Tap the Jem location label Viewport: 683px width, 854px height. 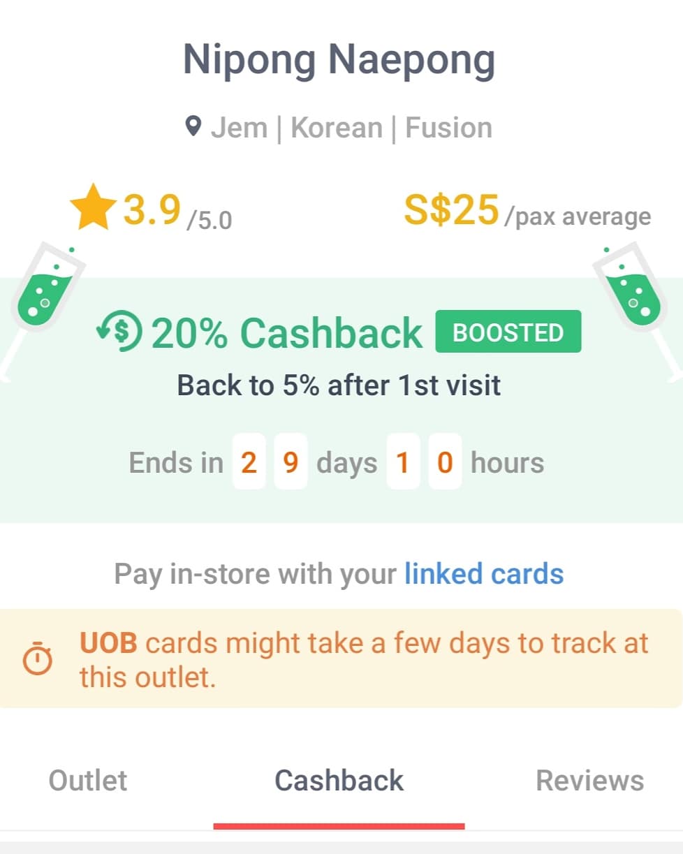239,128
